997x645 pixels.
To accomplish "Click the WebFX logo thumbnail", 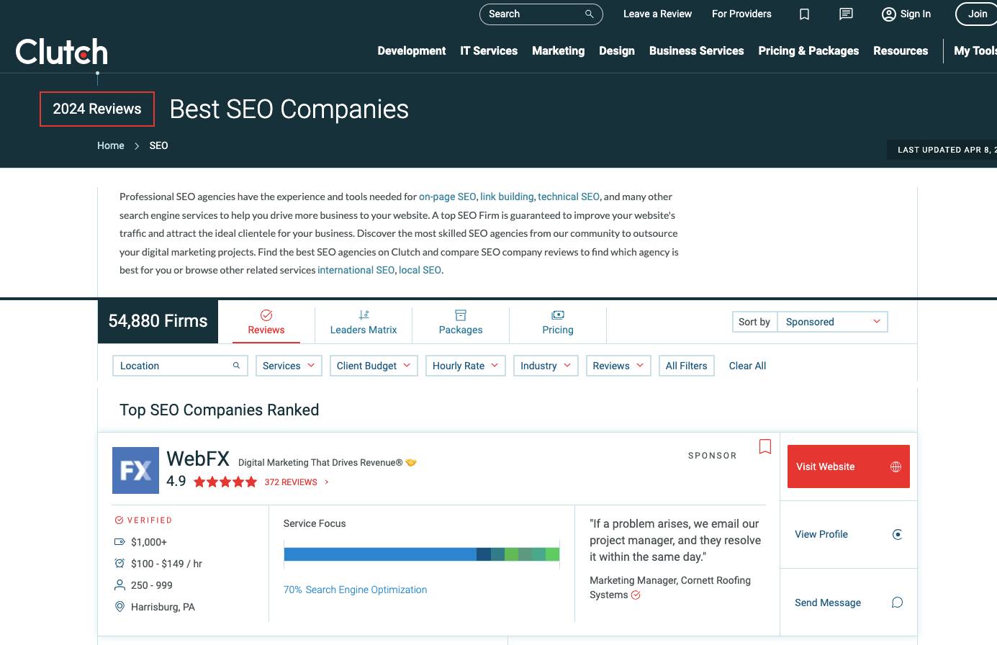I will click(x=135, y=470).
